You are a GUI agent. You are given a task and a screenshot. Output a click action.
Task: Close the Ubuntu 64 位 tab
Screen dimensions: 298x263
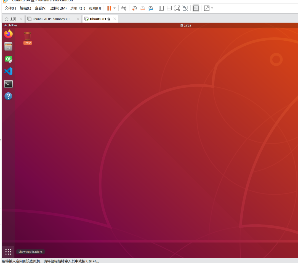pyautogui.click(x=115, y=19)
